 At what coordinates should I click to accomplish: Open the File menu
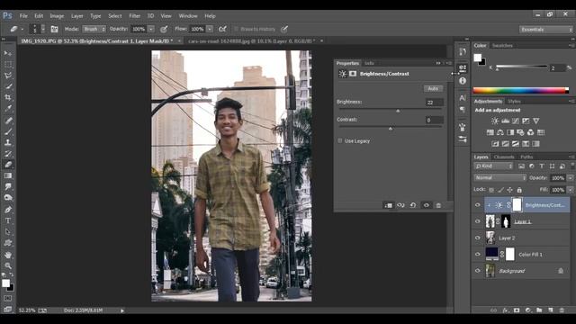pyautogui.click(x=23, y=16)
